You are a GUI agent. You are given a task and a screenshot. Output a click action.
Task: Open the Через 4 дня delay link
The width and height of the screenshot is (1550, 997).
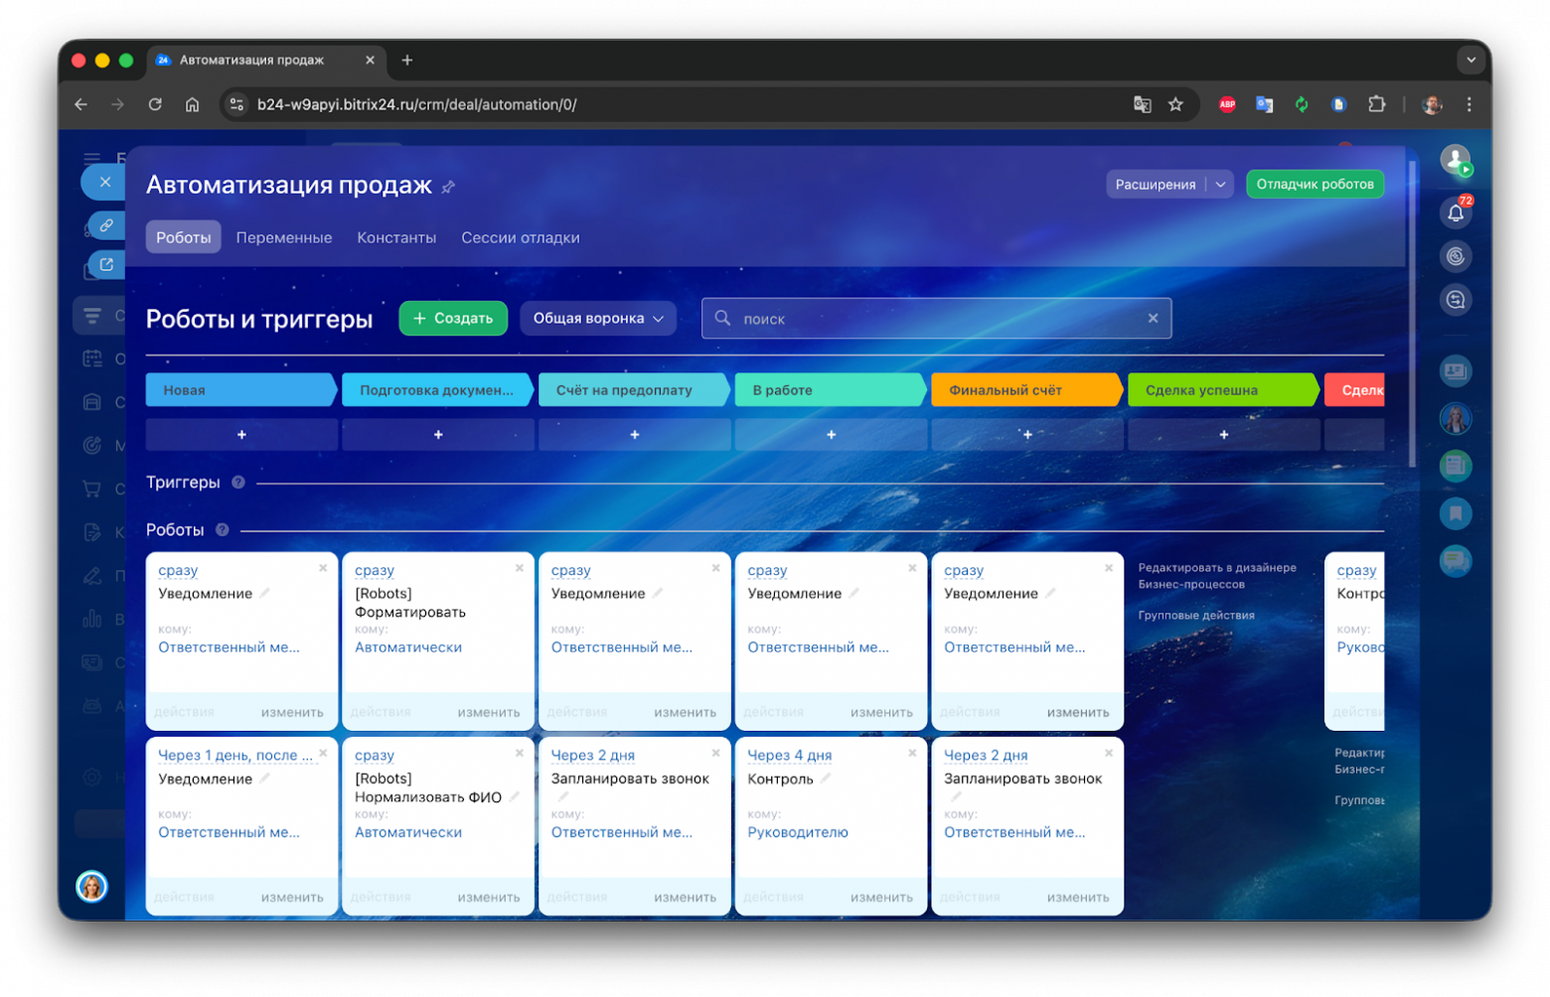(790, 756)
